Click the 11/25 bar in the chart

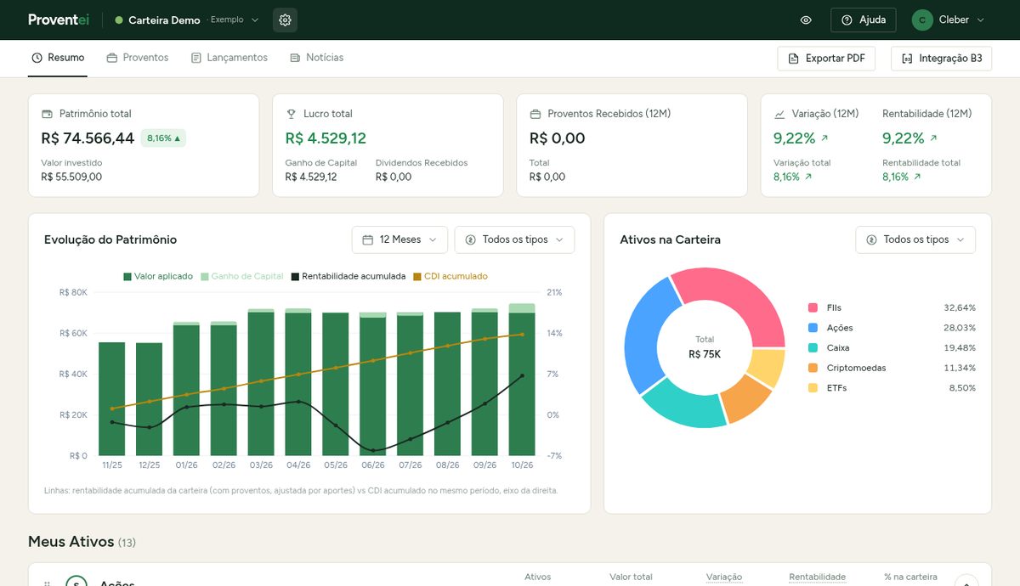point(111,398)
